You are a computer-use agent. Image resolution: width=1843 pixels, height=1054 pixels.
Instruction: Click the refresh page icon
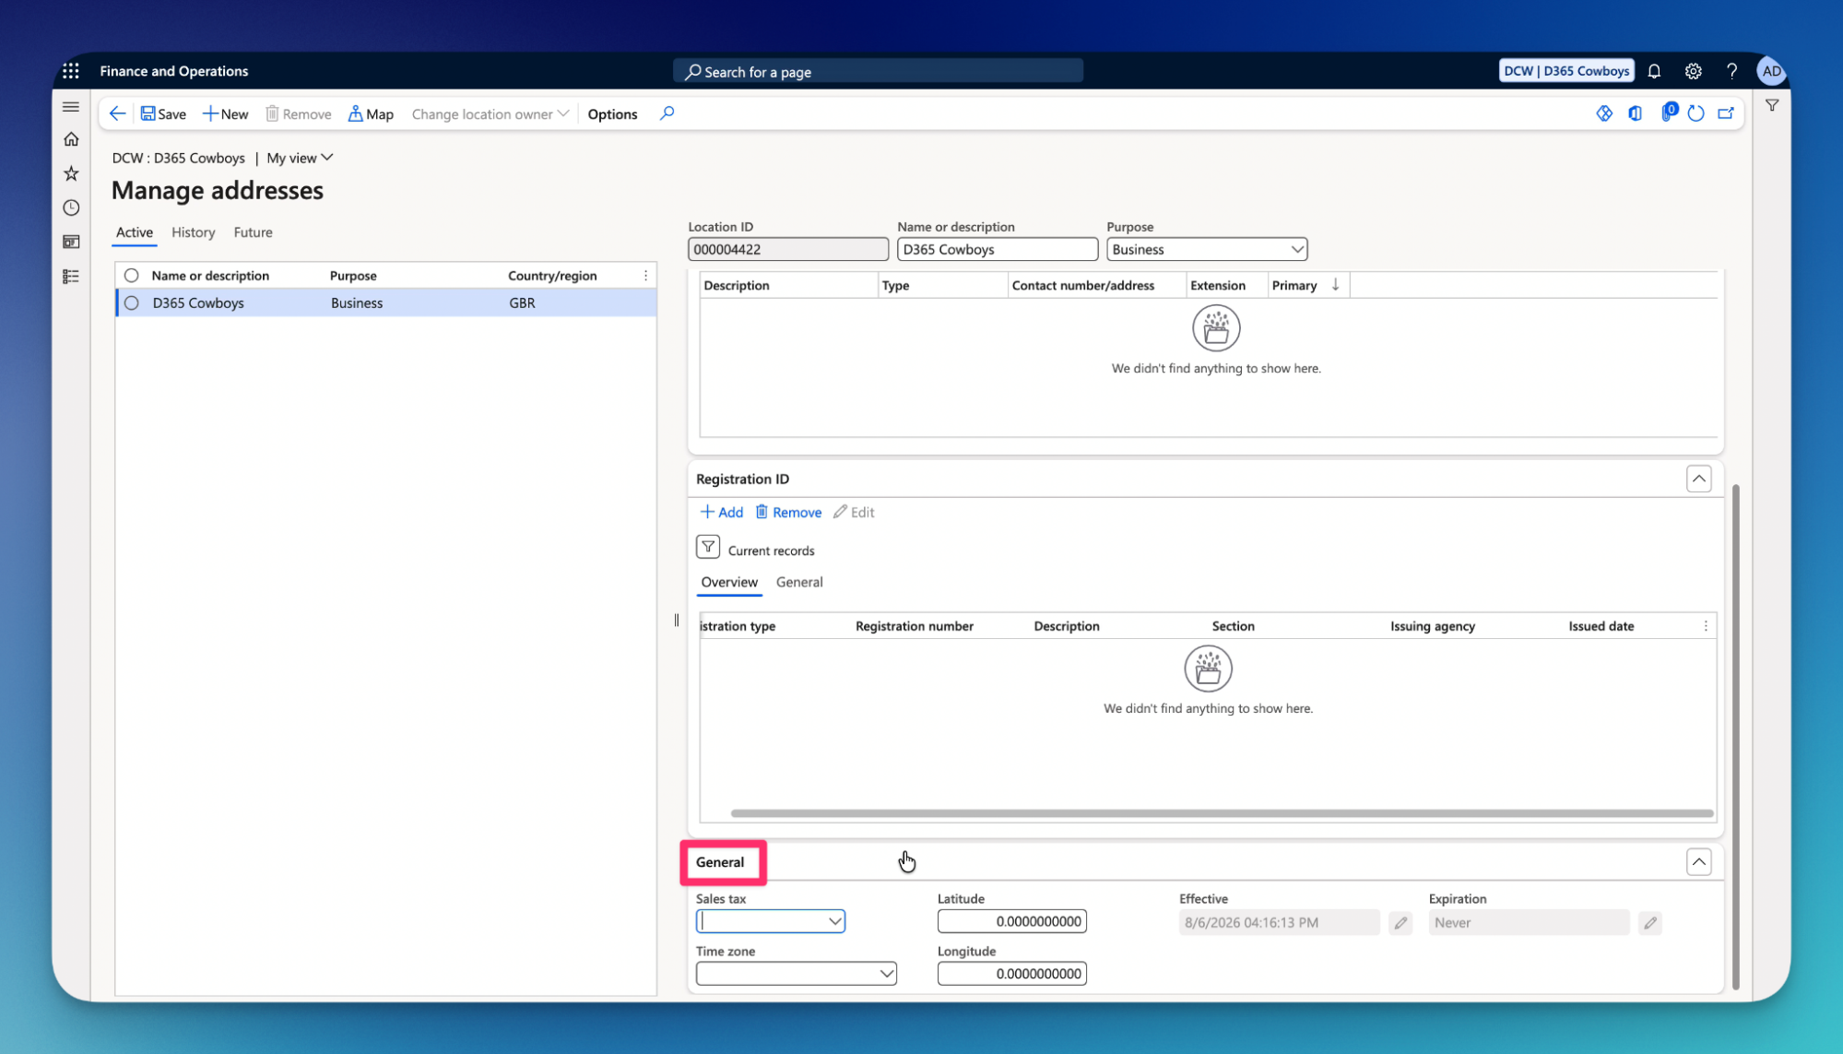point(1695,113)
